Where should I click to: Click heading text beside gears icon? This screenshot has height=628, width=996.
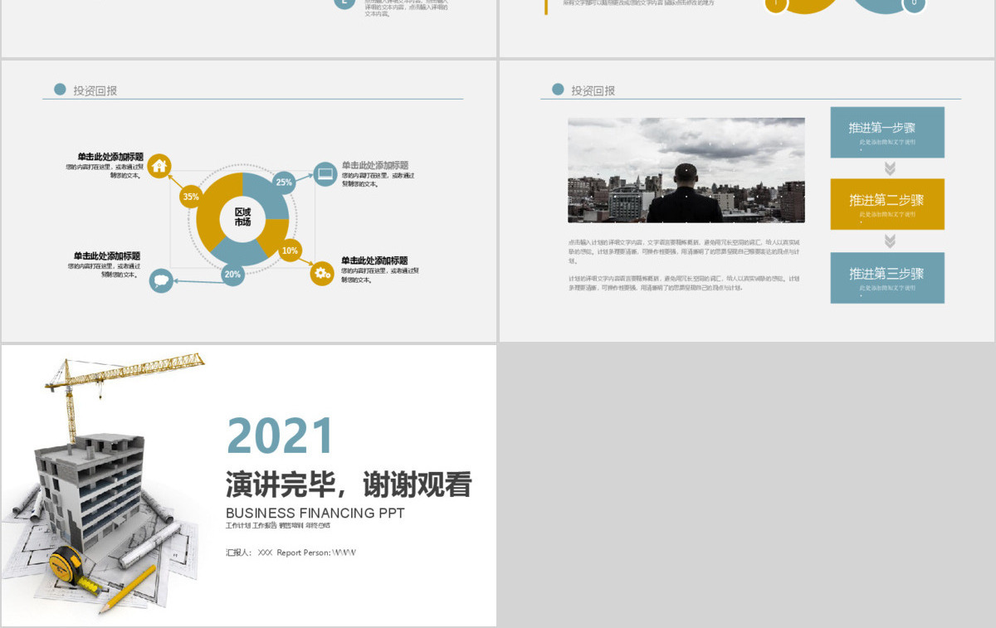[374, 260]
